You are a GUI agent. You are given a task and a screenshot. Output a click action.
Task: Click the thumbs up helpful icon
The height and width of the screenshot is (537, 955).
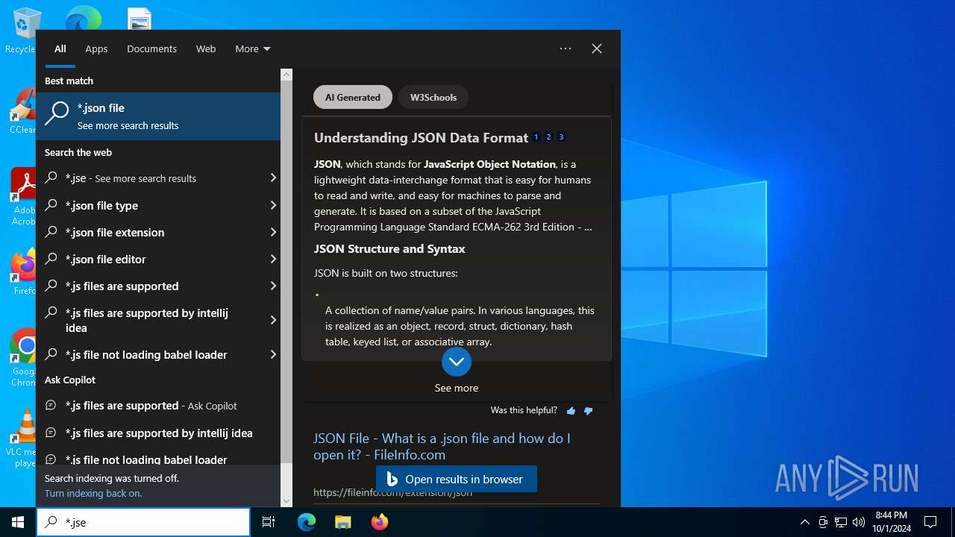tap(571, 411)
